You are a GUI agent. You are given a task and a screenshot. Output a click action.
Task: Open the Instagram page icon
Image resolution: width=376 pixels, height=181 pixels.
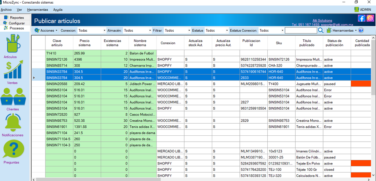[370, 18]
